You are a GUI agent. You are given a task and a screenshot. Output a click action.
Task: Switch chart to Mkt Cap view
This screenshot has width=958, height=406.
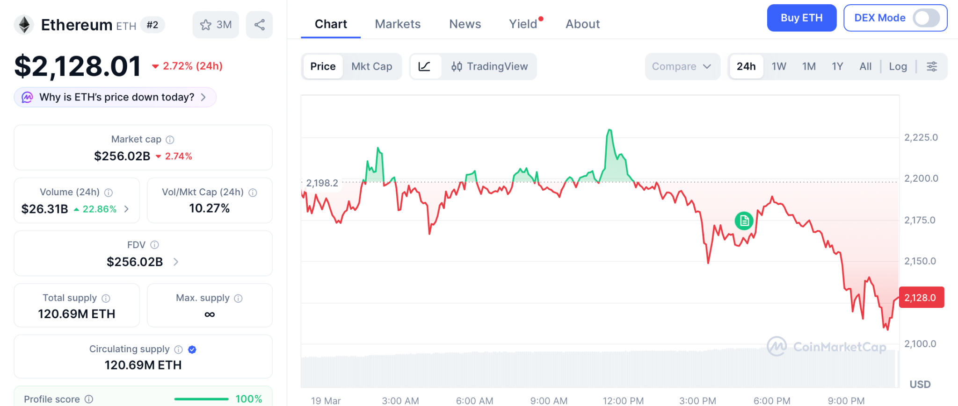pos(371,66)
